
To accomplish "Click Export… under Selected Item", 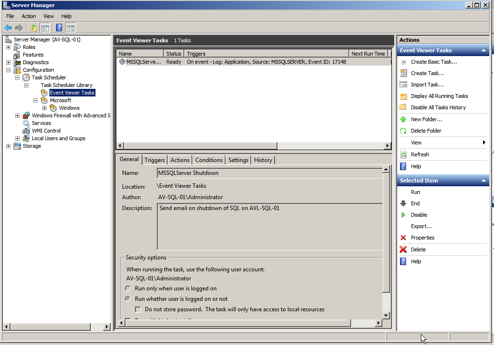I will click(x=421, y=226).
